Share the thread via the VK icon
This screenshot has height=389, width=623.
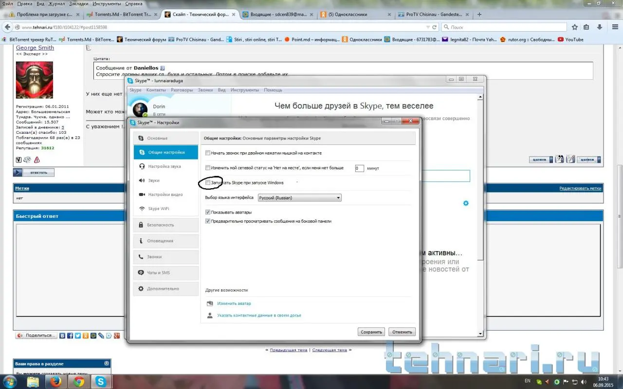tap(62, 336)
